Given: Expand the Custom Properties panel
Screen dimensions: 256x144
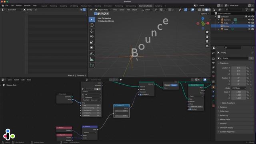Looking at the screenshot, I should (x=227, y=132).
